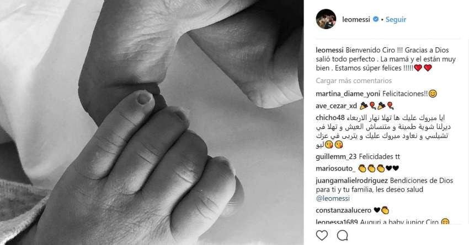469x245 pixels.
Task: Click the @leomessi mention in comment
Action: pyautogui.click(x=333, y=198)
